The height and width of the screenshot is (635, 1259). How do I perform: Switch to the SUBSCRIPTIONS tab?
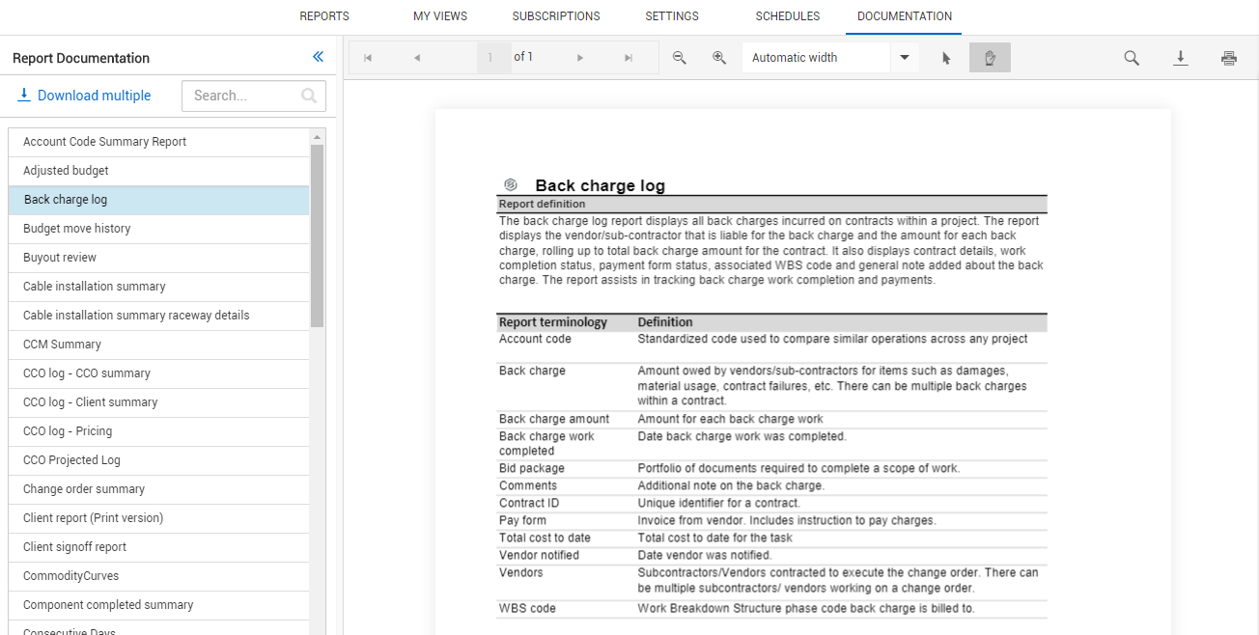pyautogui.click(x=555, y=15)
